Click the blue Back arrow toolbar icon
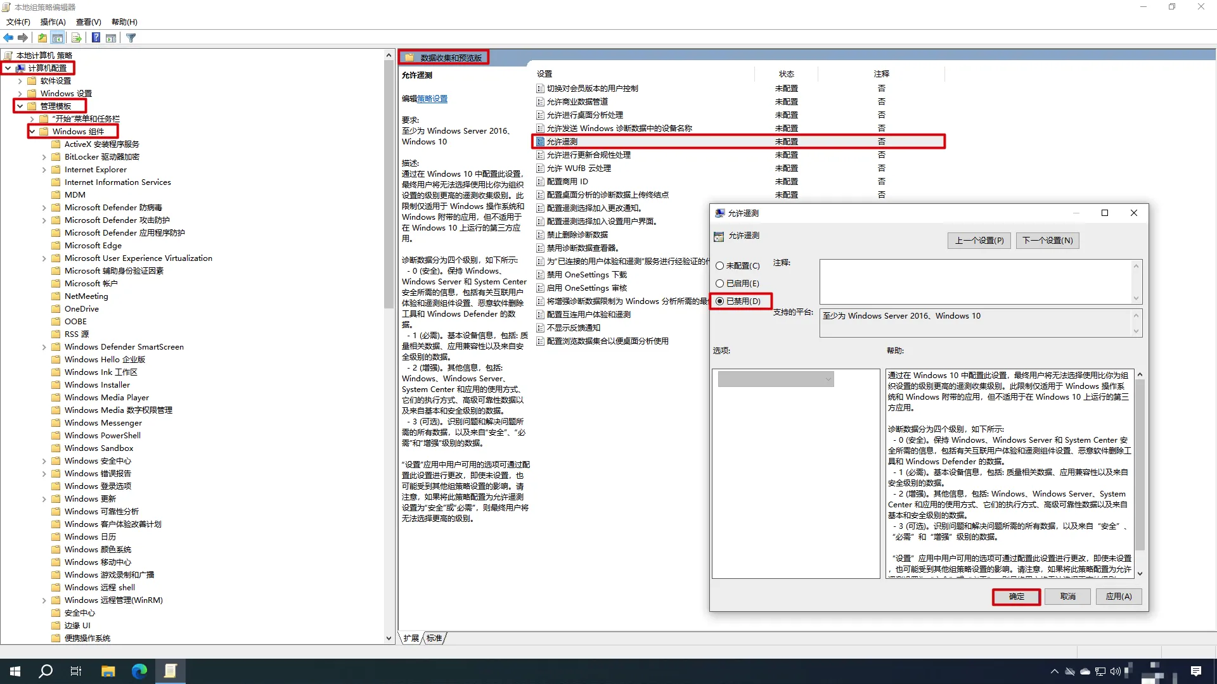The image size is (1217, 684). (8, 38)
